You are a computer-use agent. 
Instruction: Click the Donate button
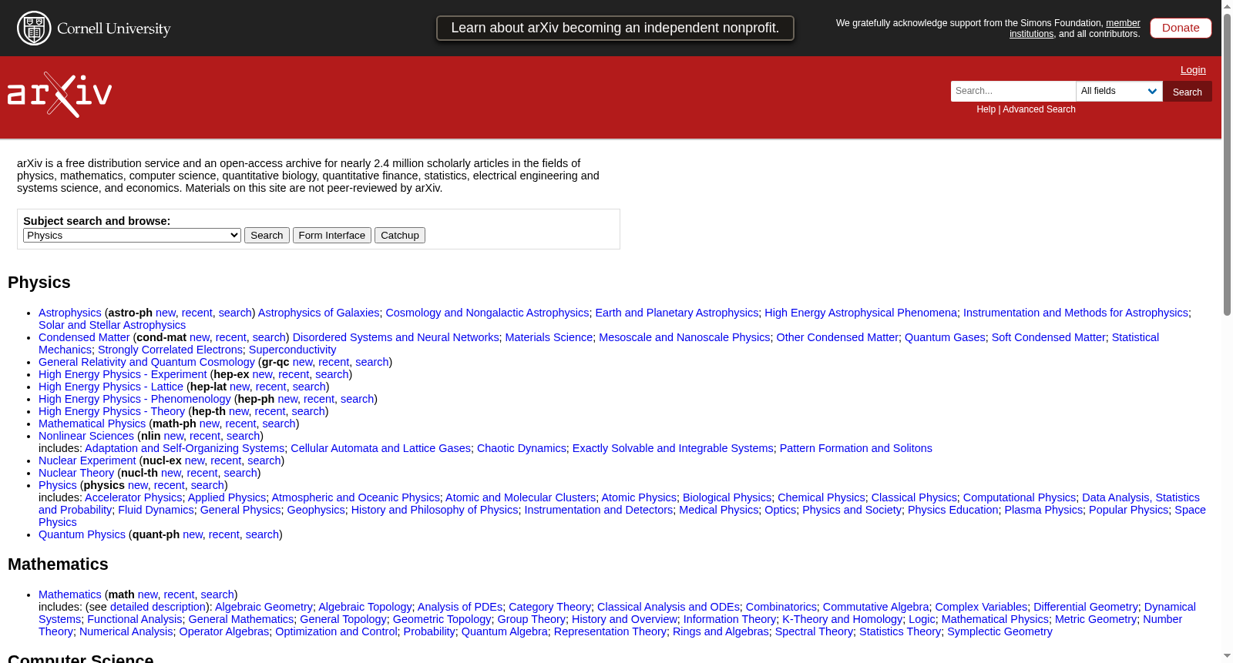tap(1181, 28)
